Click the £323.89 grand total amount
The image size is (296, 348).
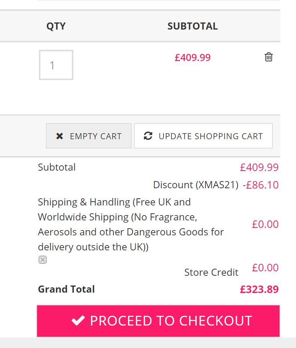tap(259, 289)
